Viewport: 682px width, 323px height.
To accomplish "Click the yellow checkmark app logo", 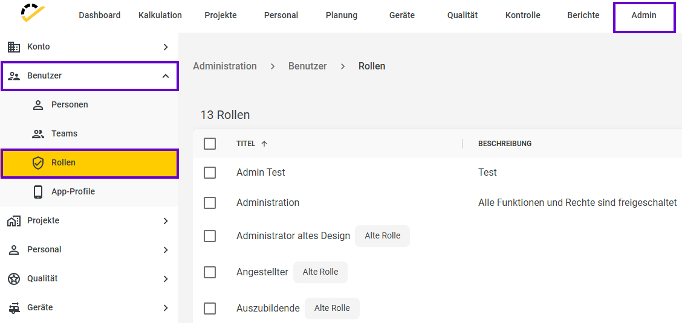I will click(33, 13).
